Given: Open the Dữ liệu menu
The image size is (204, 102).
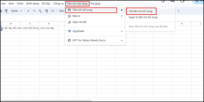Looking at the screenshot, I should (x=46, y=4).
